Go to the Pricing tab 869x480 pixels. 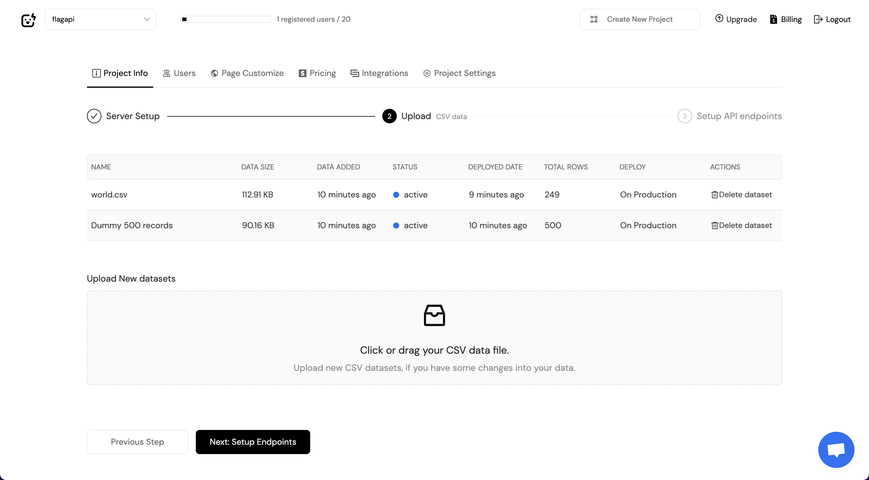317,73
